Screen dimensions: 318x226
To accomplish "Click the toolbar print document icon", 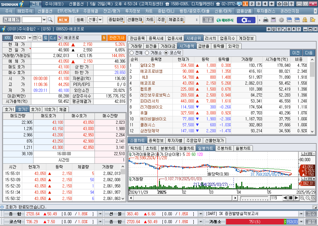I will (x=265, y=20).
